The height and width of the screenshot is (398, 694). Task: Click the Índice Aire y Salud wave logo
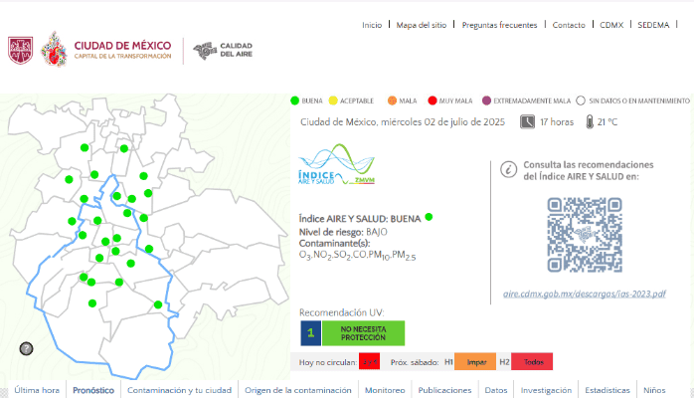point(336,166)
